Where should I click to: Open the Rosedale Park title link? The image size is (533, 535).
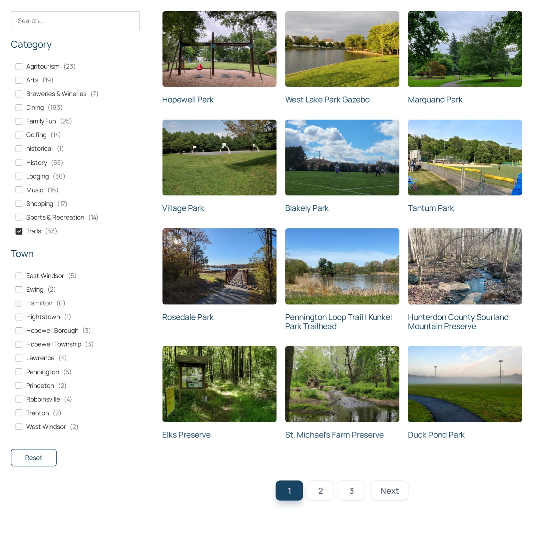click(x=188, y=317)
